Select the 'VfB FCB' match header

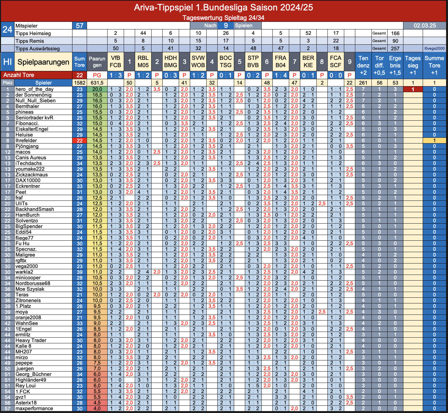[x=115, y=62]
